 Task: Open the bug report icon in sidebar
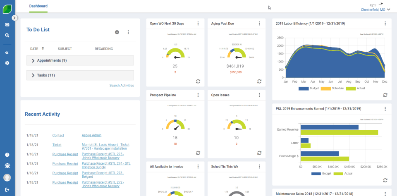pos(7,166)
